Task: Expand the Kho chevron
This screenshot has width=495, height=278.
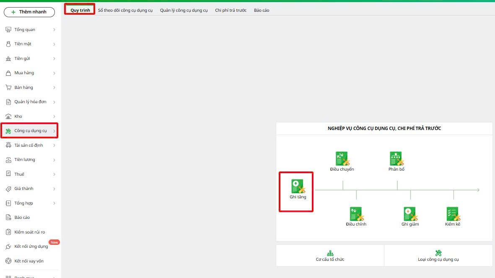Action: (x=54, y=117)
